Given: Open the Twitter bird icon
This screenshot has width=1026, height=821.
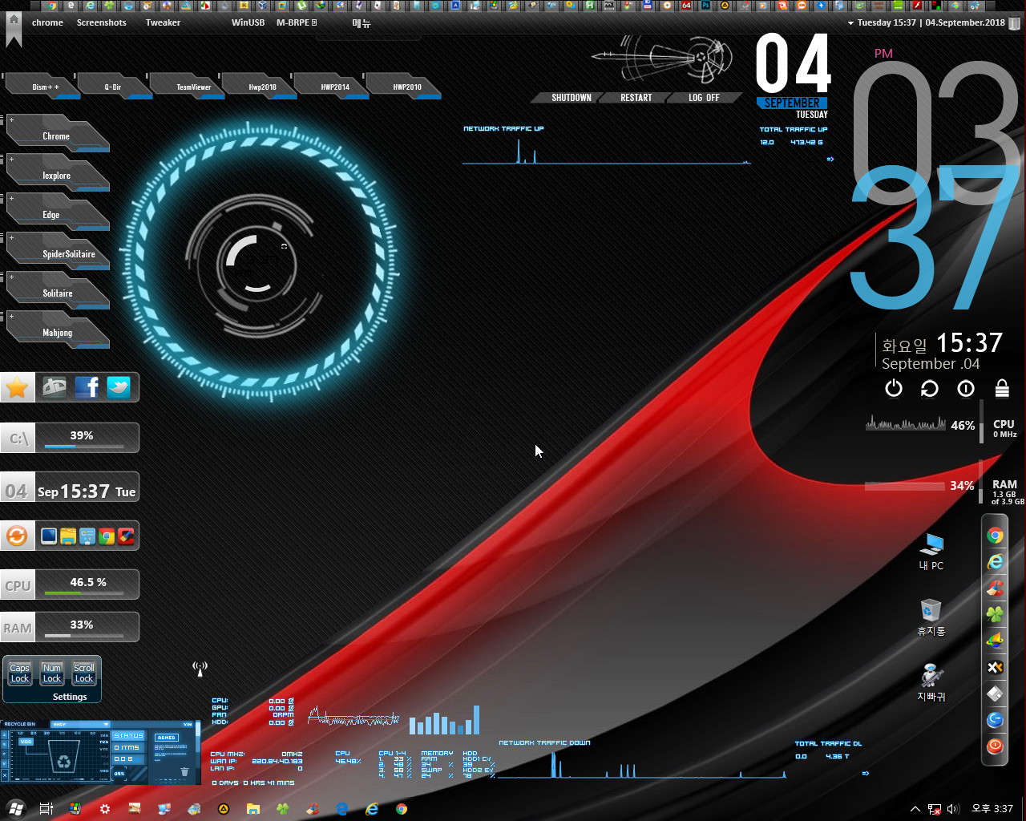Looking at the screenshot, I should (x=119, y=387).
